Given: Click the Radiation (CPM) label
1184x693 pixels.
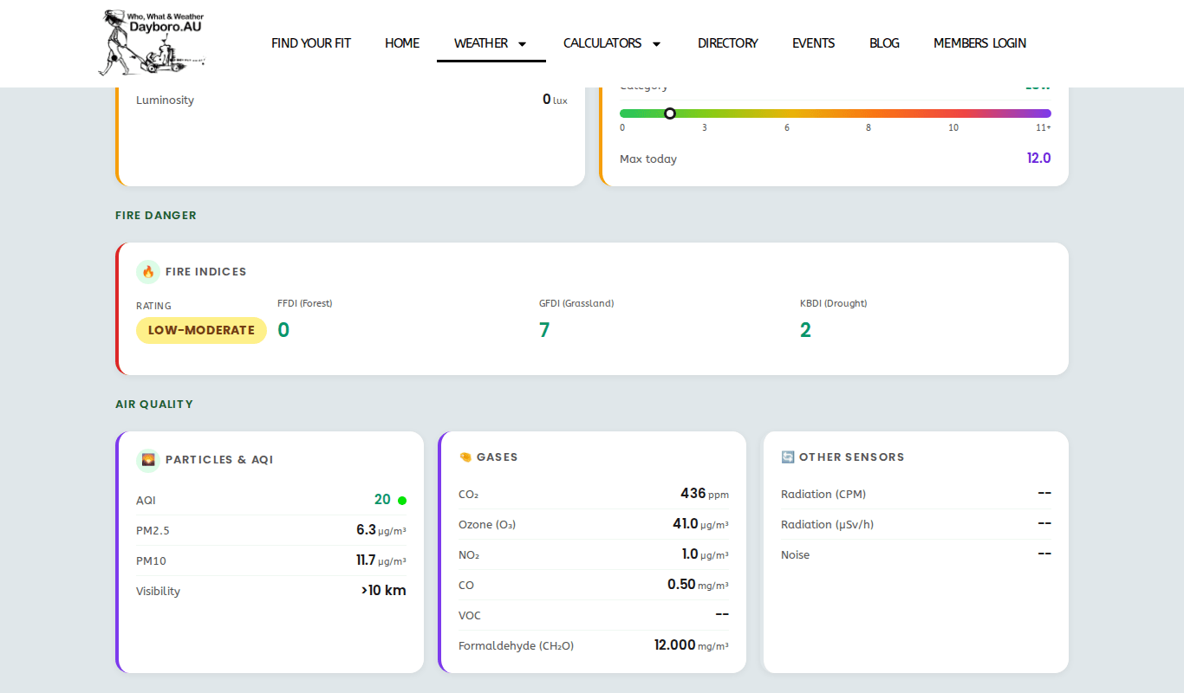Looking at the screenshot, I should click(x=823, y=494).
